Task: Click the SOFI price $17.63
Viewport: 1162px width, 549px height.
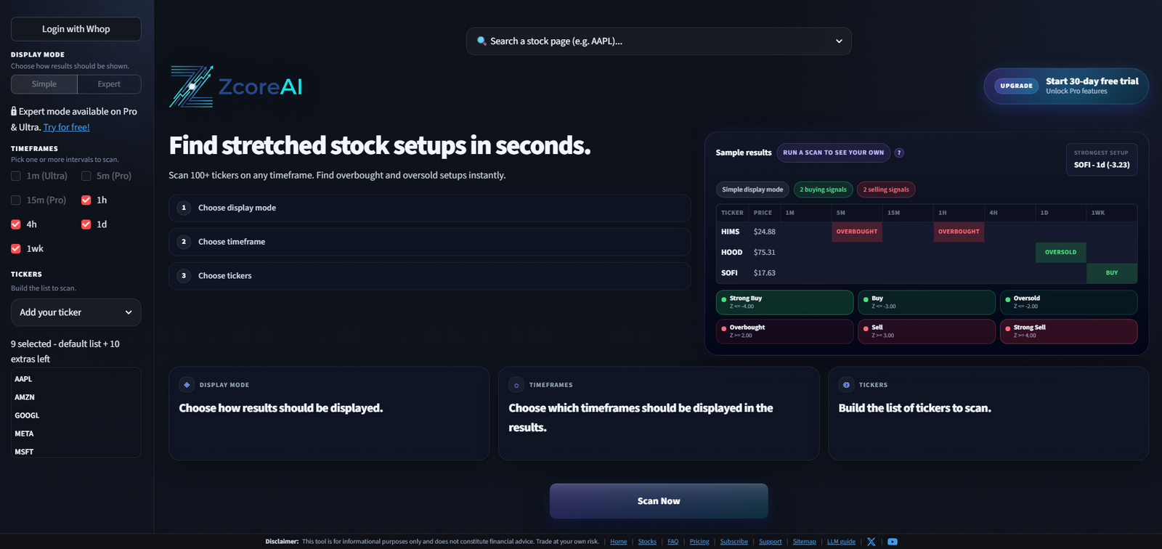Action: click(764, 273)
